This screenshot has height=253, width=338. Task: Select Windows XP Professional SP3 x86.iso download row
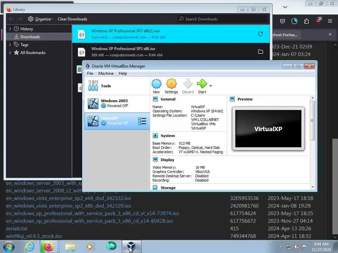pos(171,52)
